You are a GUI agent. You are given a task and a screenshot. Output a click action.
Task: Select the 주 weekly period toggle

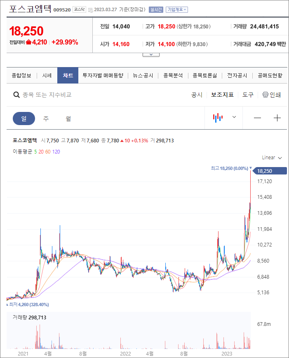coord(46,119)
